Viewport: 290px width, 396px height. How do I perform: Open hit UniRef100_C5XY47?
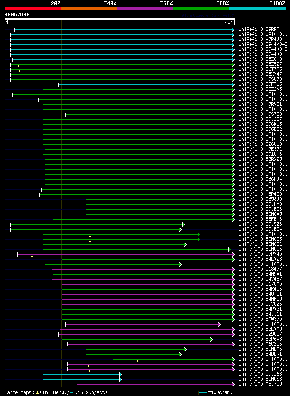click(x=260, y=74)
